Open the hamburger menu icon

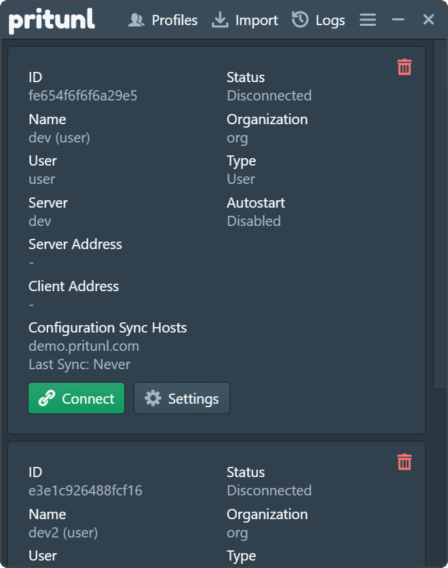367,20
